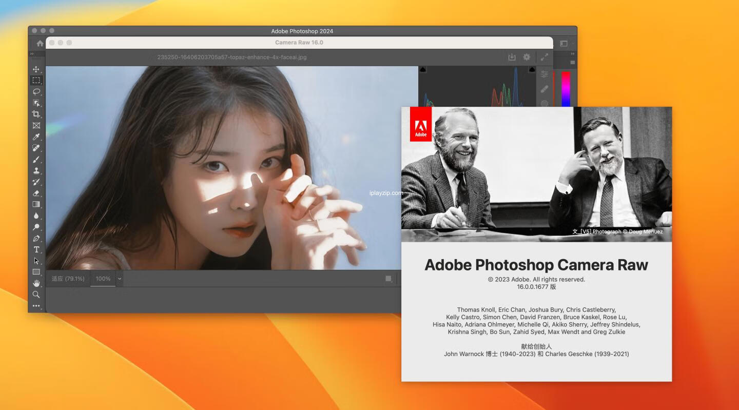Click the Fit (79.1%) zoom button
Image resolution: width=739 pixels, height=410 pixels.
click(x=68, y=279)
